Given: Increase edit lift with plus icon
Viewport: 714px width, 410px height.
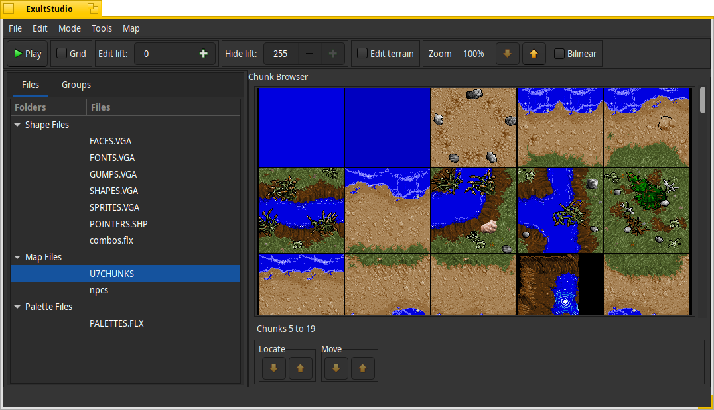Looking at the screenshot, I should tap(203, 54).
